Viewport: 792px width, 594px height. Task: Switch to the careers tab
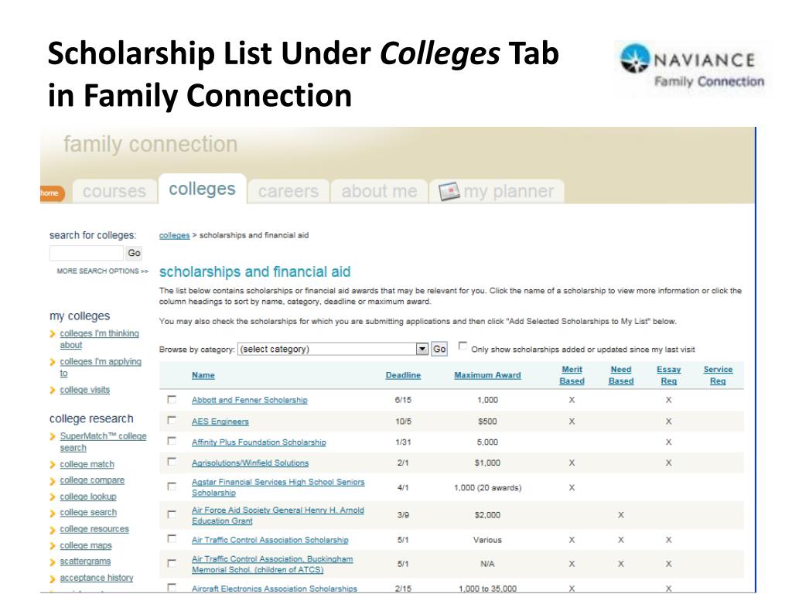(288, 192)
